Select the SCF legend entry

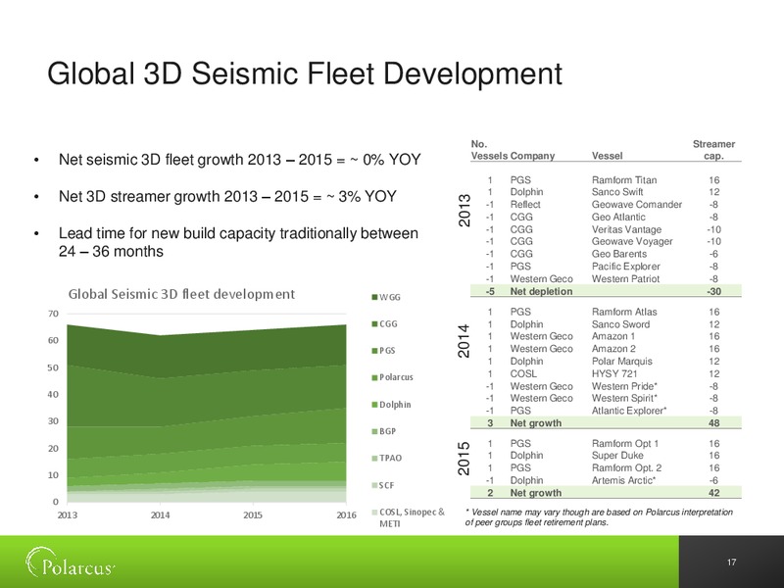pyautogui.click(x=383, y=485)
